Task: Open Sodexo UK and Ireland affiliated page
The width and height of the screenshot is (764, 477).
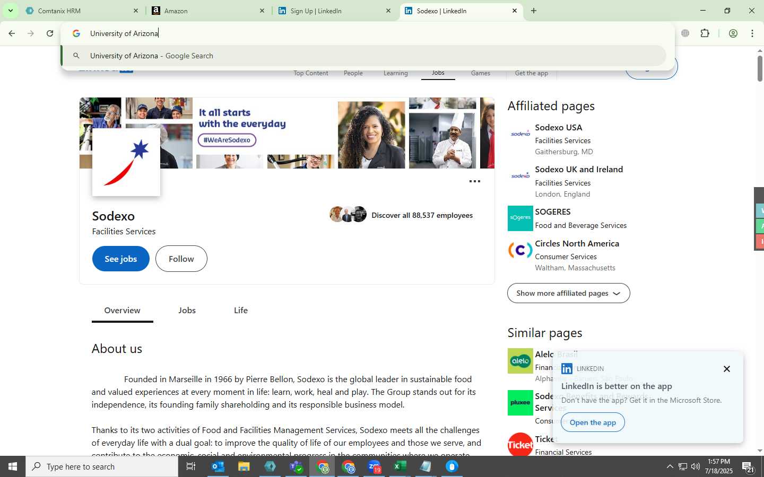Action: (x=579, y=169)
